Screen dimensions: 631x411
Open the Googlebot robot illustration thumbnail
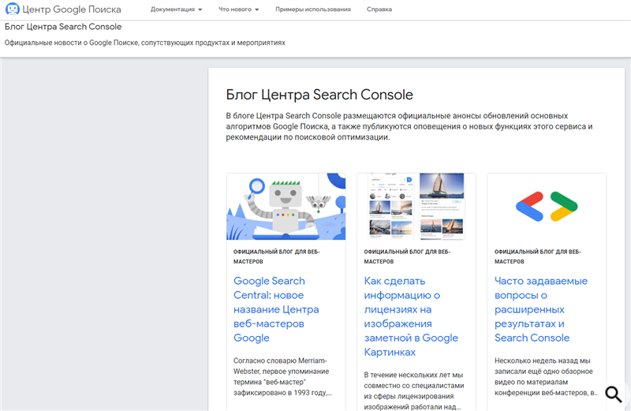coord(286,206)
